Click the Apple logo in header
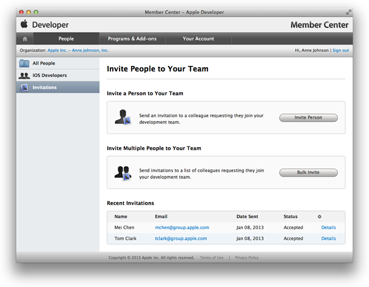Viewport: 369px width, 287px height. pyautogui.click(x=24, y=24)
